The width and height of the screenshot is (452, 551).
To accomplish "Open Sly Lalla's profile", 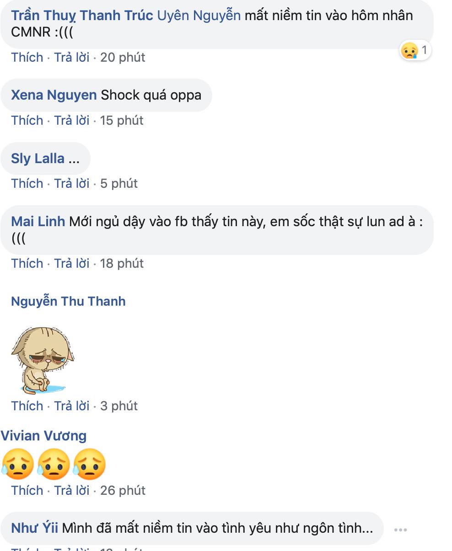I will tap(38, 159).
